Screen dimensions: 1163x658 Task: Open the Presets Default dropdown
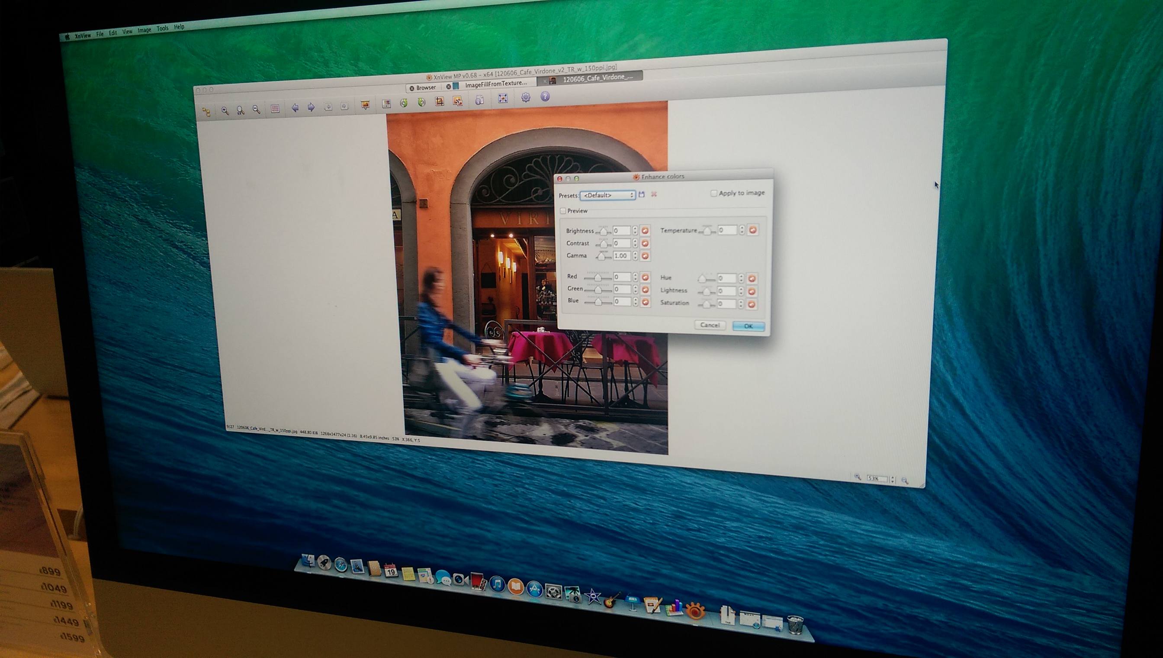pyautogui.click(x=607, y=195)
